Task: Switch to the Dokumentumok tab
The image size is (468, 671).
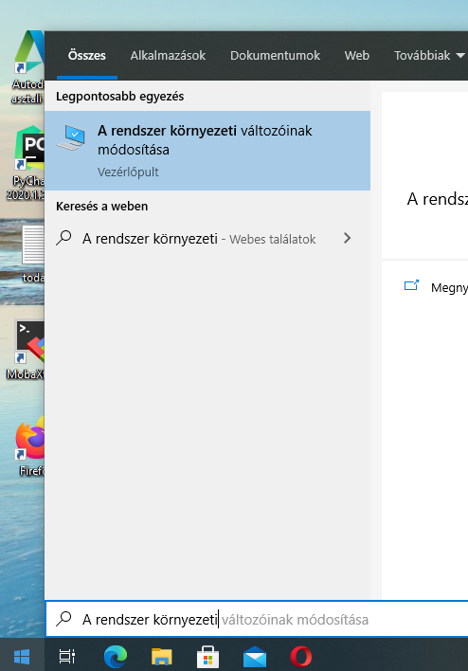Action: (x=275, y=56)
